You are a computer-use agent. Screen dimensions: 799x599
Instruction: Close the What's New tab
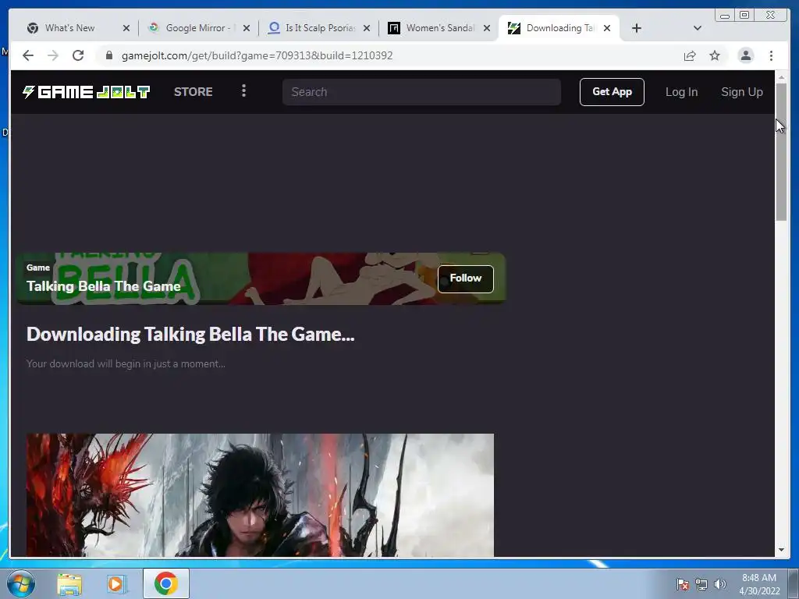tap(126, 28)
